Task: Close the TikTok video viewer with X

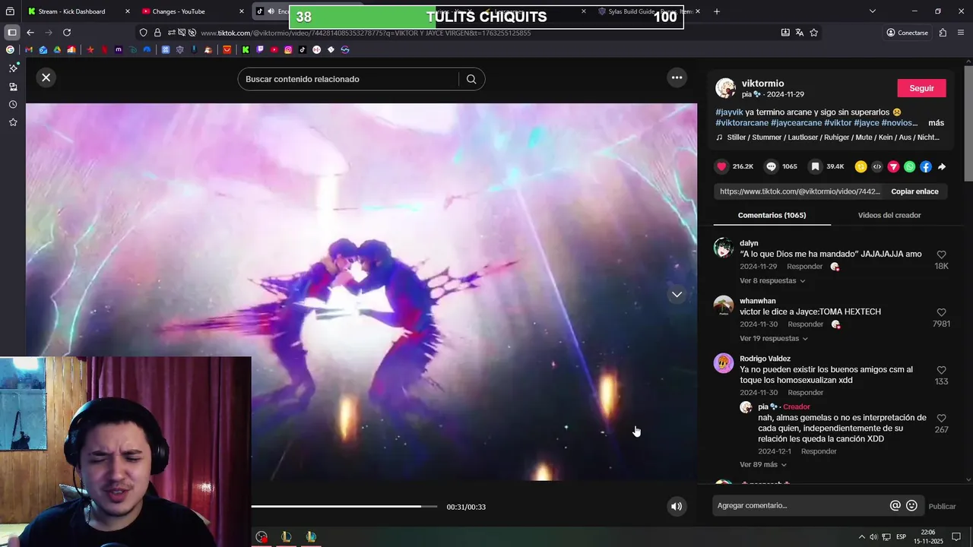Action: coord(46,77)
